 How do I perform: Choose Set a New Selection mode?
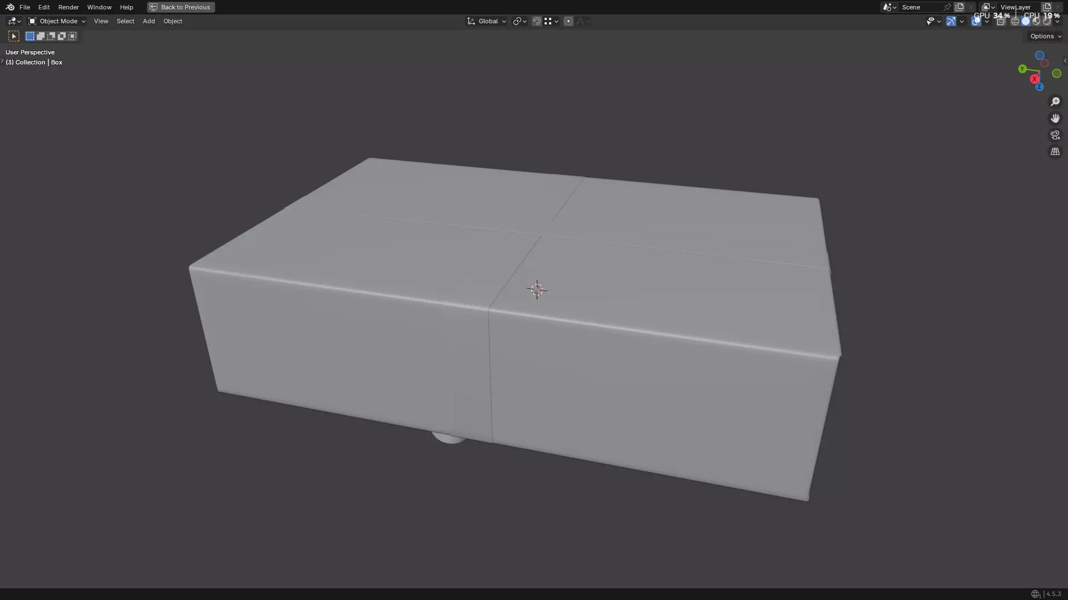[30, 36]
